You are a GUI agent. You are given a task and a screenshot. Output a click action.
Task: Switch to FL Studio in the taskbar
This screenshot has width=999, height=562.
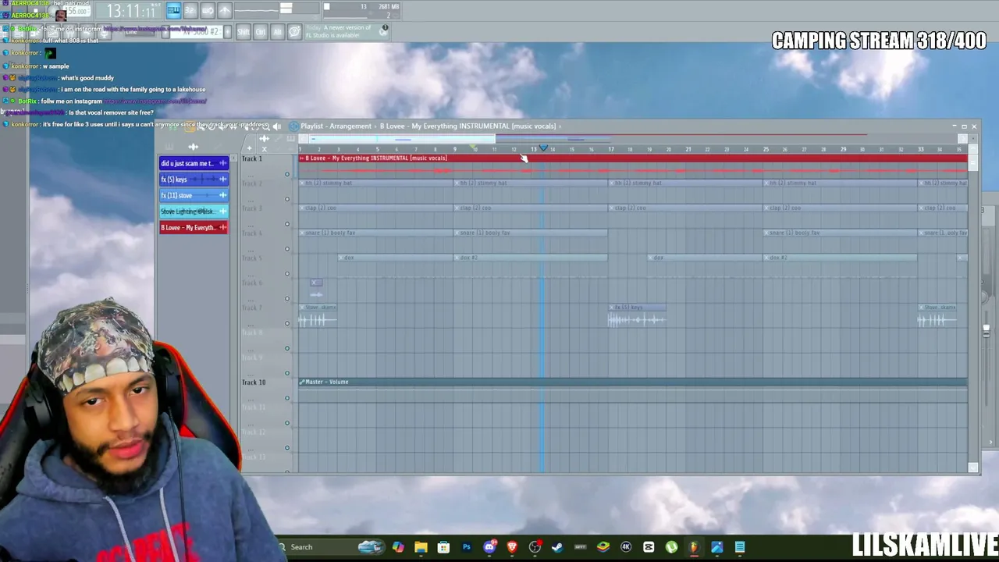[x=694, y=547]
